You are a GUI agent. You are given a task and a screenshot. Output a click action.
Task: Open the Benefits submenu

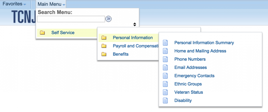click(x=121, y=54)
